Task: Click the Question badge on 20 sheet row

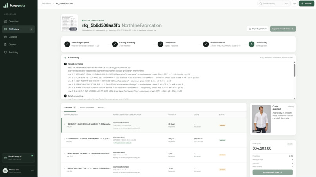Action: tap(222, 125)
